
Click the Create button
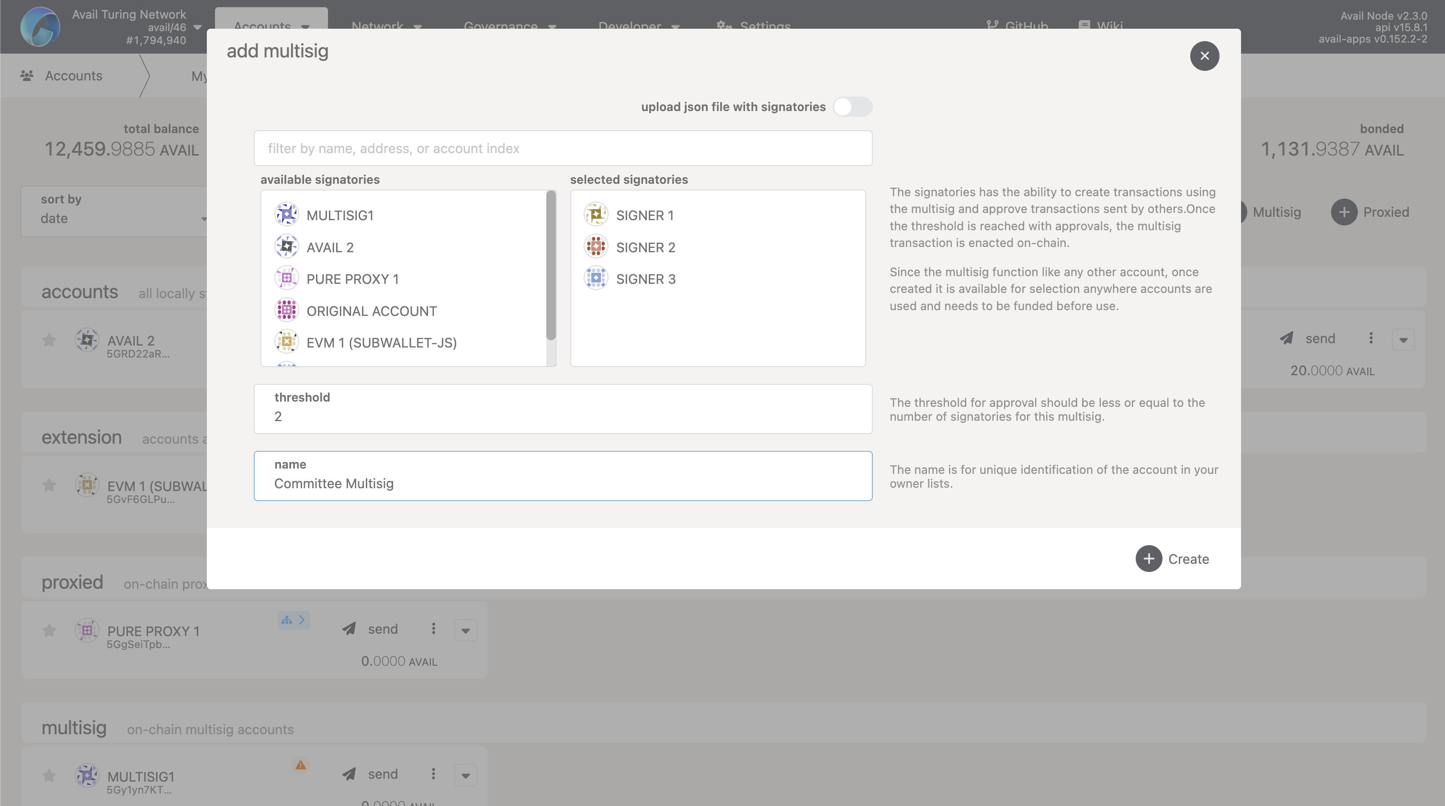[1174, 559]
